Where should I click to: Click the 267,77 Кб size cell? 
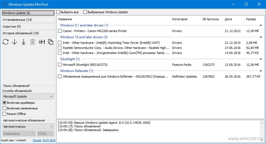point(253,76)
